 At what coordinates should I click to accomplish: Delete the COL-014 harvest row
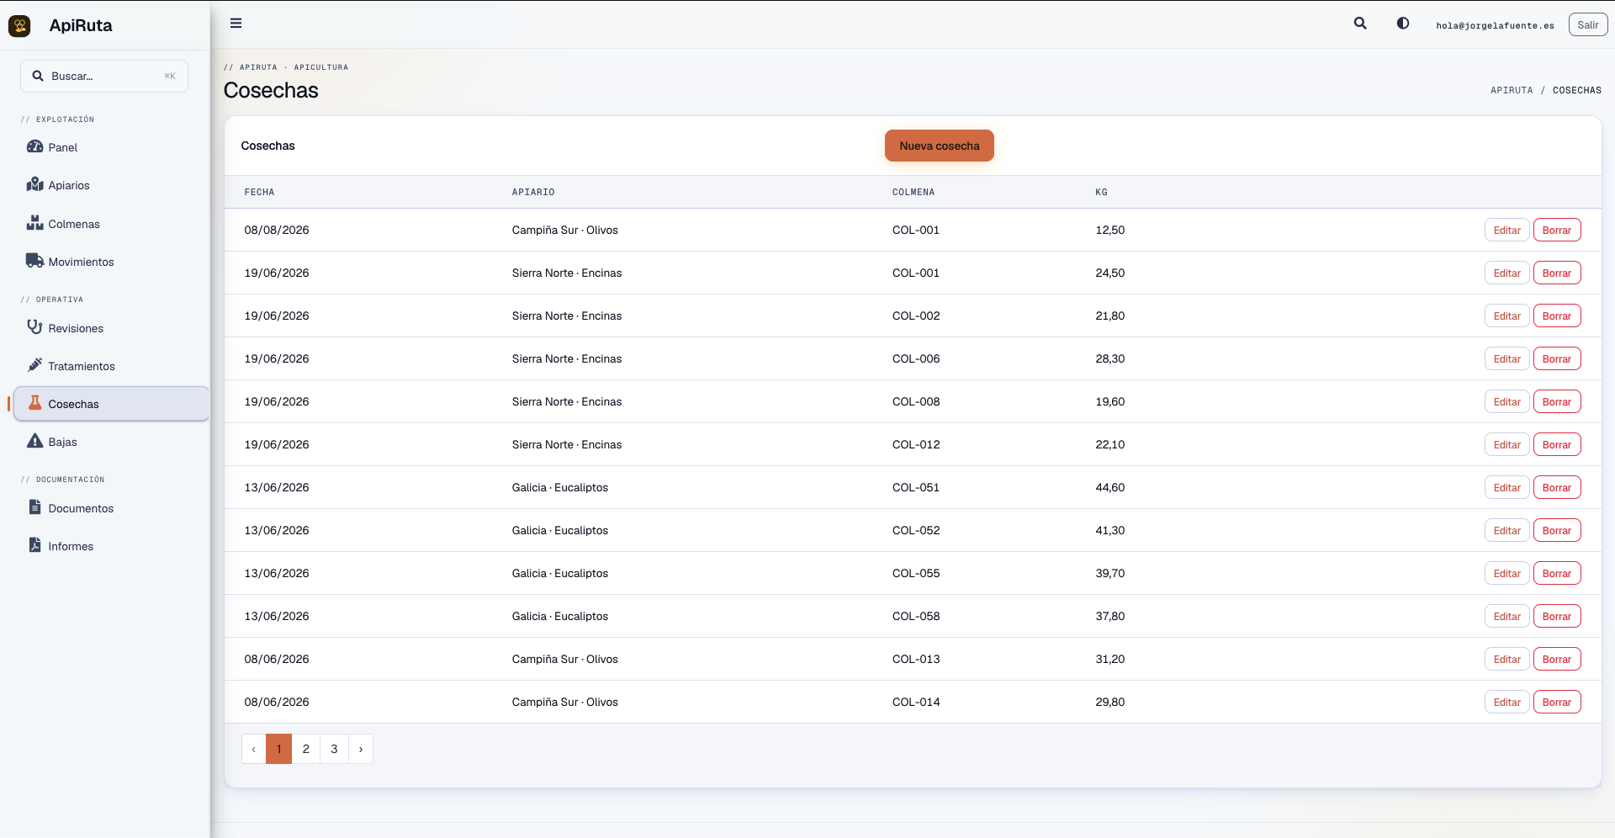(1557, 703)
